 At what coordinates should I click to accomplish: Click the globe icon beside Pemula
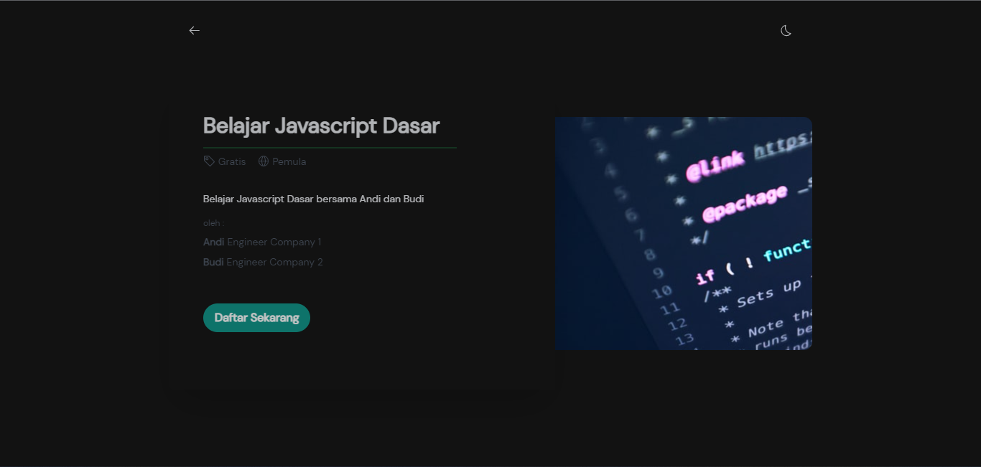(264, 161)
